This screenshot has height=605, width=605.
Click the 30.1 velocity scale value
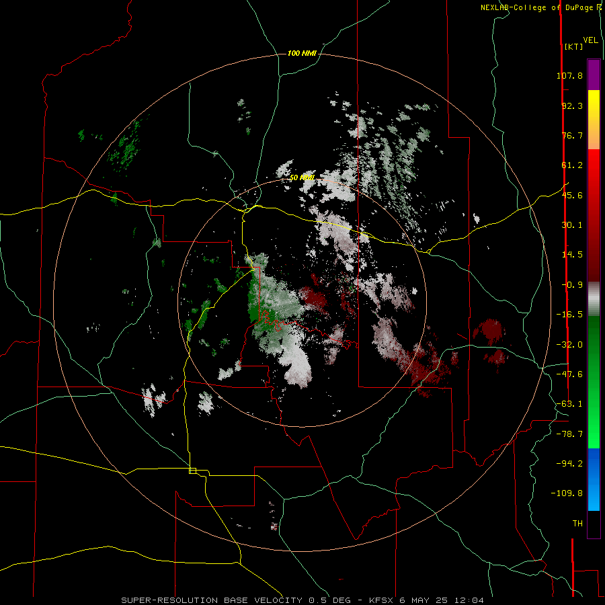572,225
